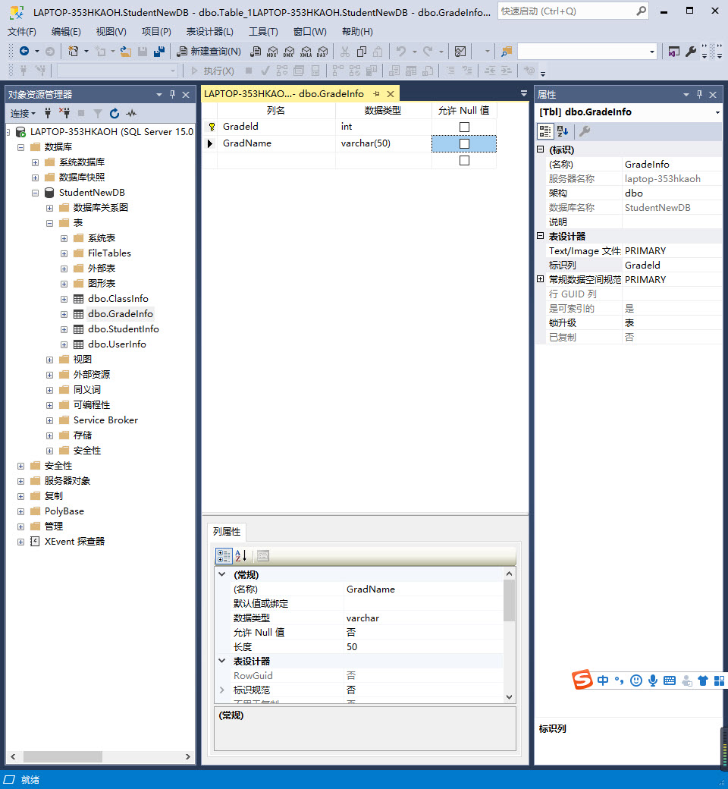Open a new DAX query window
Viewport: 728px width, 789px height.
[x=322, y=52]
